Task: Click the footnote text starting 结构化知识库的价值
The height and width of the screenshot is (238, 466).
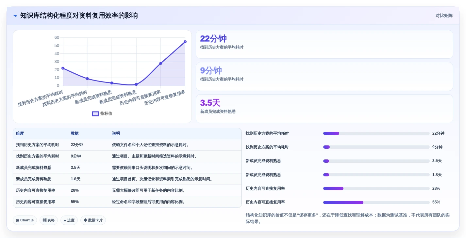Action: pyautogui.click(x=348, y=218)
